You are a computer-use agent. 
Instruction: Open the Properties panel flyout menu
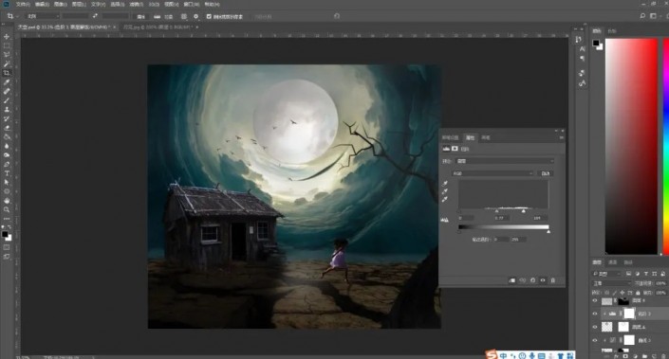[x=562, y=137]
